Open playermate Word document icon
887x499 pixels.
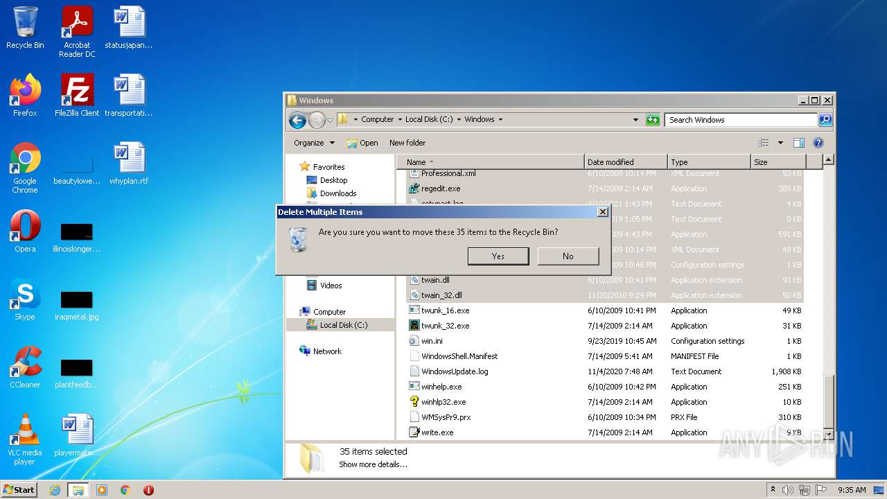(77, 435)
